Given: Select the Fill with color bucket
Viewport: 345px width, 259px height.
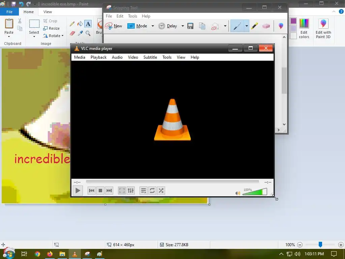Looking at the screenshot, I should point(80,24).
